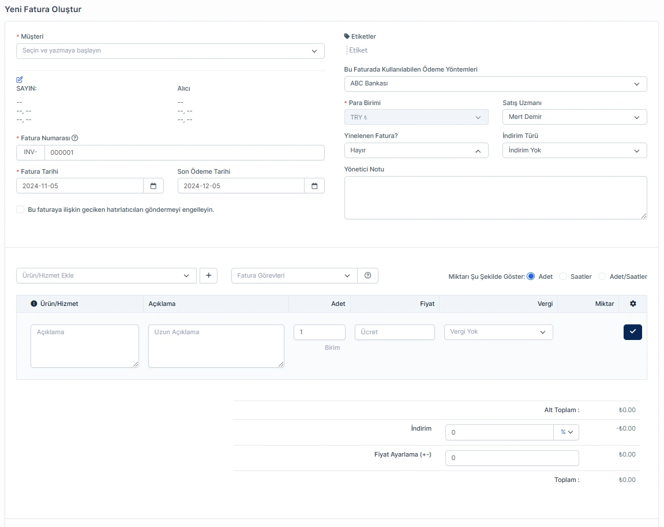Select the Adet quantity radio button
Screen dimensions: 664x527
click(x=531, y=276)
